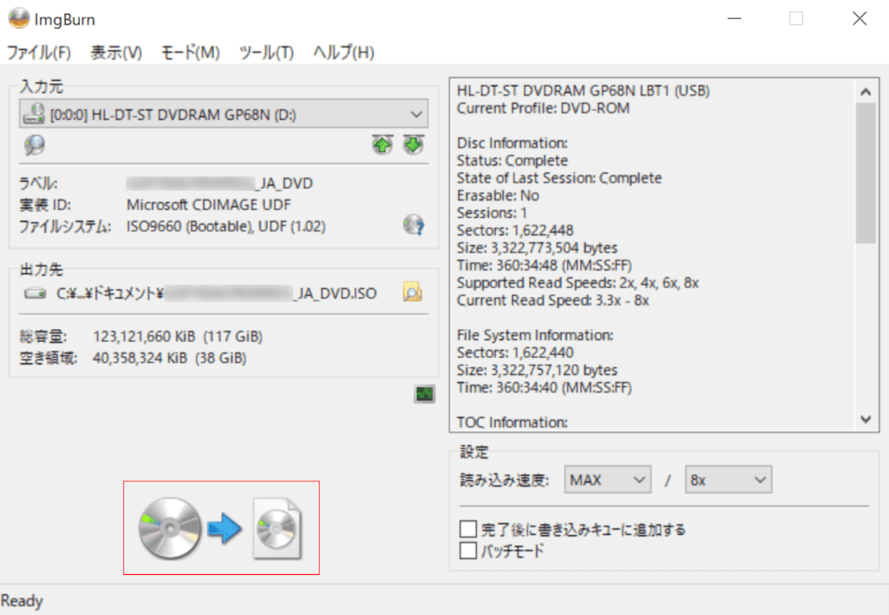Click the ImgBurn application logo in title bar

pos(18,18)
